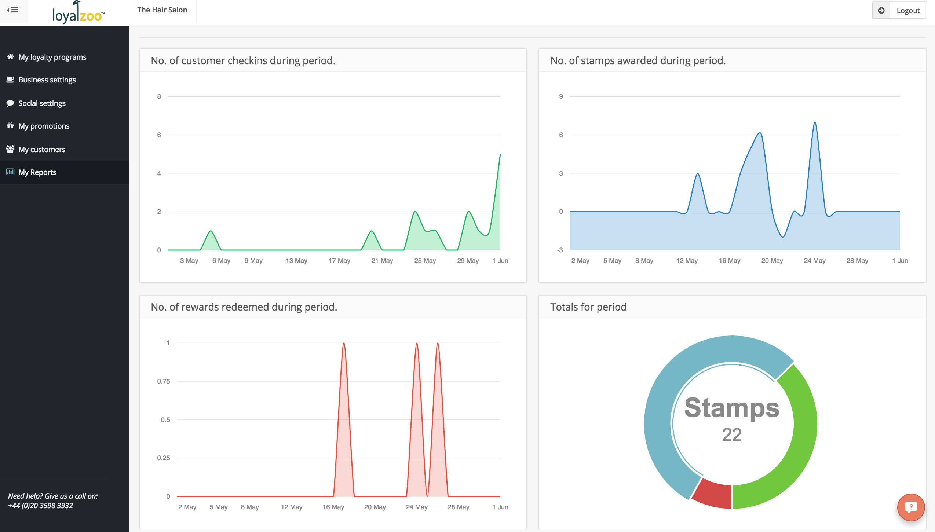Click the coffee cup Business settings icon
This screenshot has width=935, height=532.
(10, 80)
